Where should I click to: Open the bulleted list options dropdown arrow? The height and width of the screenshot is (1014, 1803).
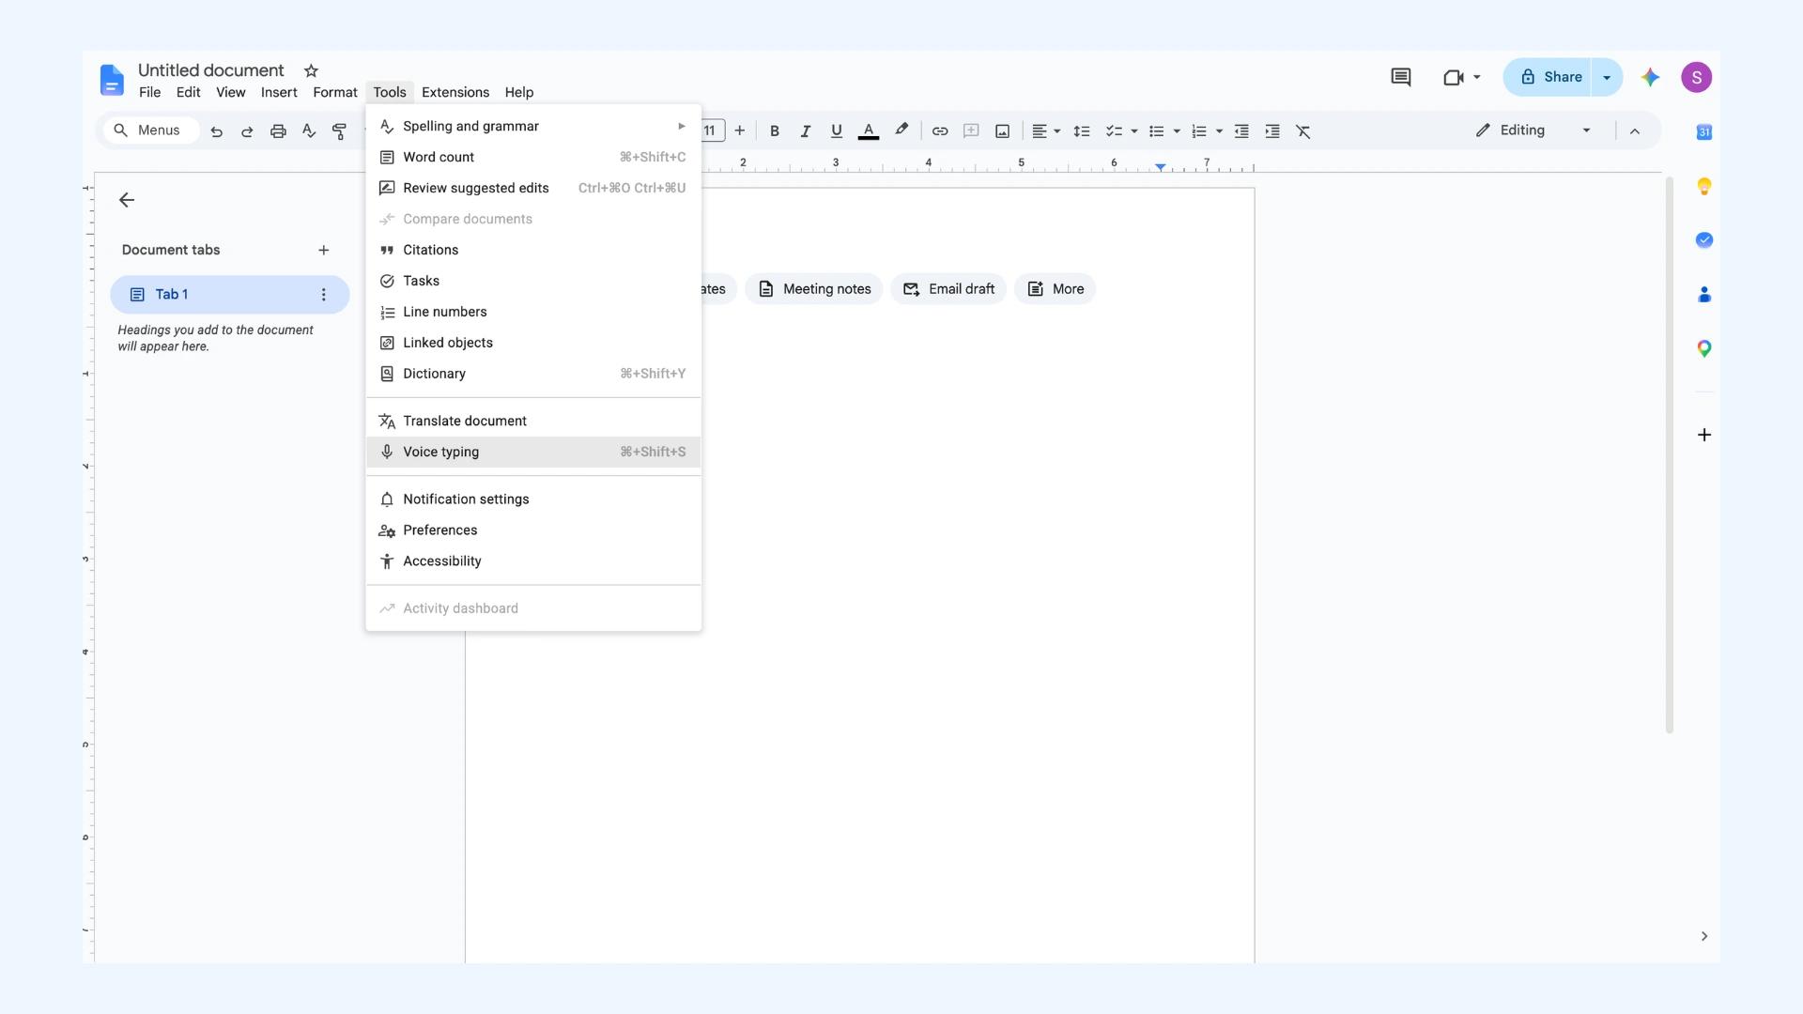tap(1177, 131)
